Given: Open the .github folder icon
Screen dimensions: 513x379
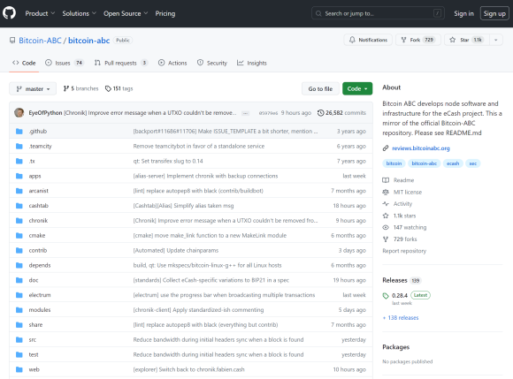Looking at the screenshot, I should (x=19, y=131).
